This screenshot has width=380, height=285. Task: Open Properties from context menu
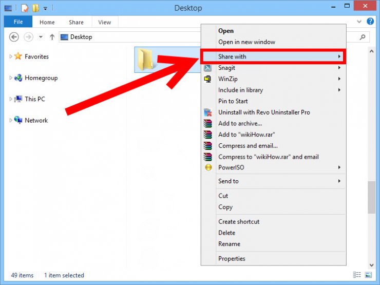click(273, 259)
